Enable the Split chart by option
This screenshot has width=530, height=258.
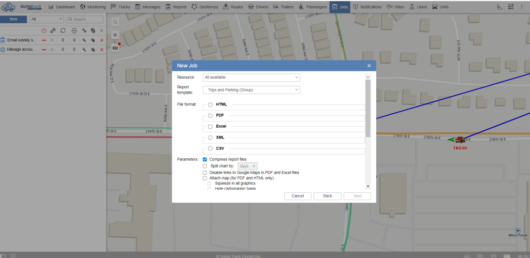(x=205, y=166)
